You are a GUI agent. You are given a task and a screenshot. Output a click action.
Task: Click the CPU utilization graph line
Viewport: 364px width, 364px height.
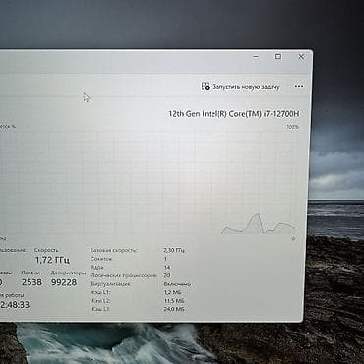point(258,224)
